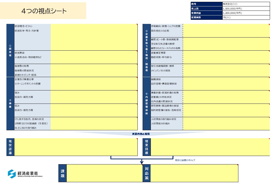Click the 4つの視点シート title banner

(x=44, y=11)
